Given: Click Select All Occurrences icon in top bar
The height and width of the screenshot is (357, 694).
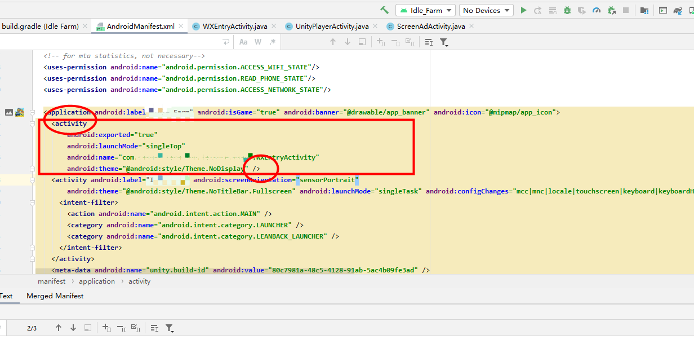Looking at the screenshot, I should 410,42.
